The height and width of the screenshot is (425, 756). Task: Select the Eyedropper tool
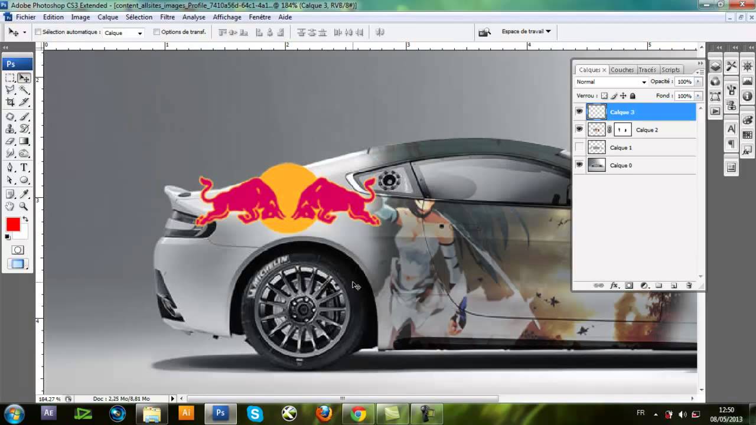coord(24,194)
